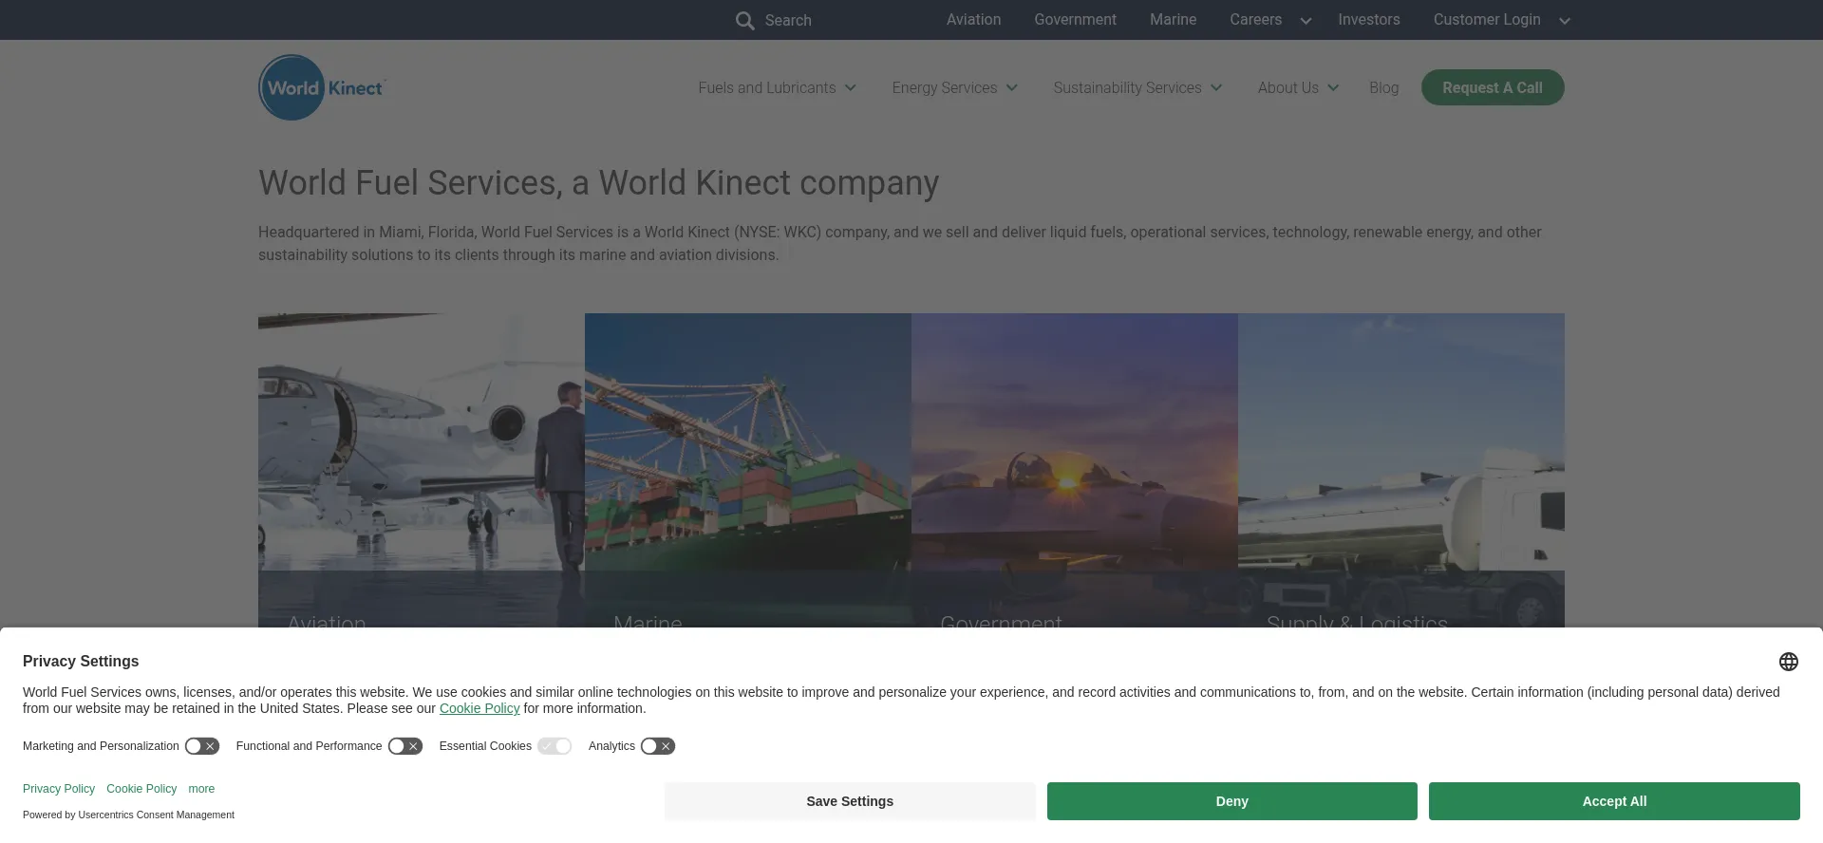Click Save Settings button
1823x843 pixels.
(x=850, y=801)
